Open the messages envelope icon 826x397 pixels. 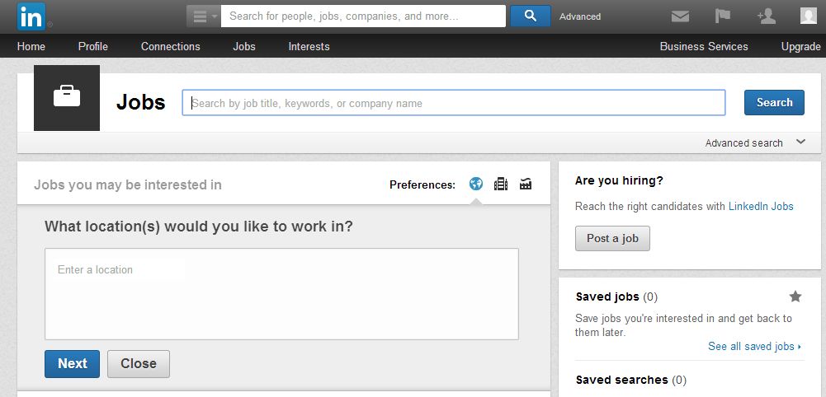[x=680, y=16]
